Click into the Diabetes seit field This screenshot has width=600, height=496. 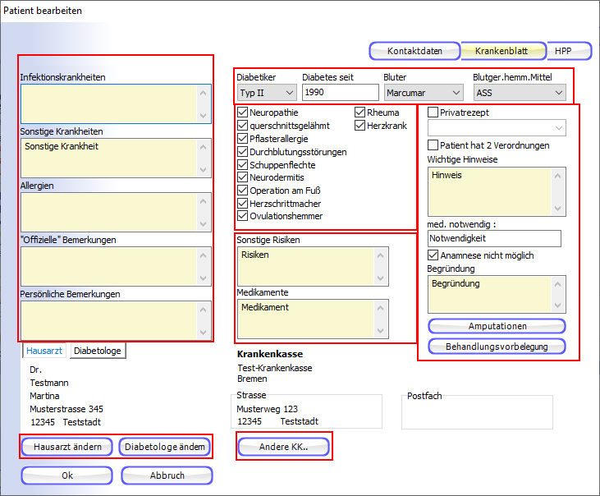point(340,93)
